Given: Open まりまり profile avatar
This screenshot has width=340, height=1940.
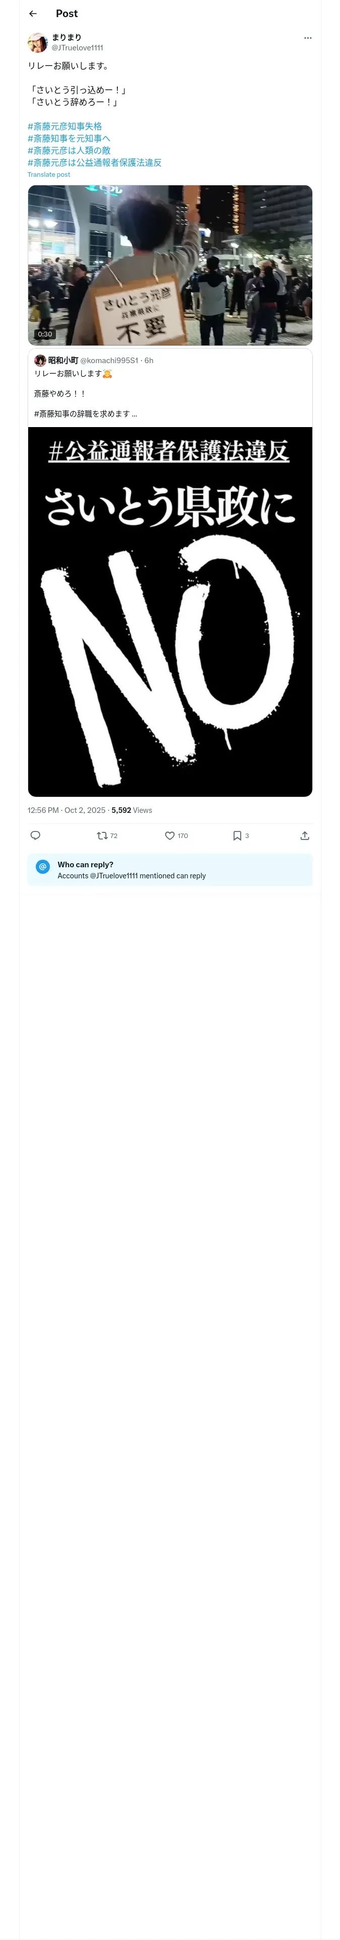Looking at the screenshot, I should pyautogui.click(x=38, y=43).
